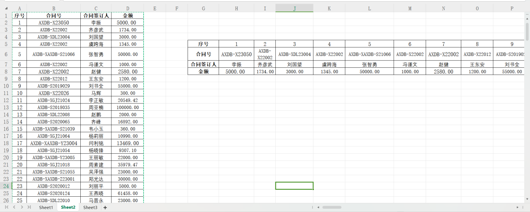Click the name 韦小玉

(x=96, y=129)
